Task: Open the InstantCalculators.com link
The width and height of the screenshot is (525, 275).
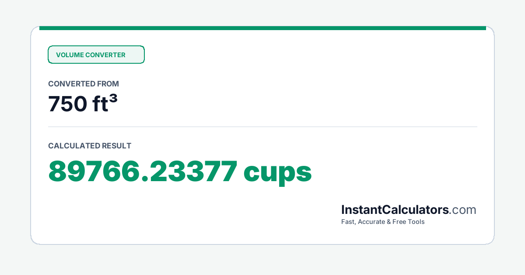Action: [409, 210]
